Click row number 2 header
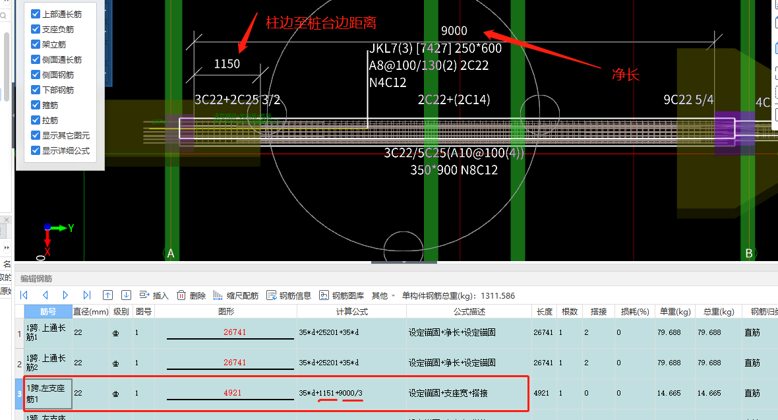The image size is (778, 420). pos(19,363)
